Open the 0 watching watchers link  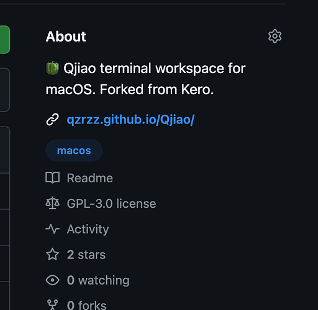[98, 280]
